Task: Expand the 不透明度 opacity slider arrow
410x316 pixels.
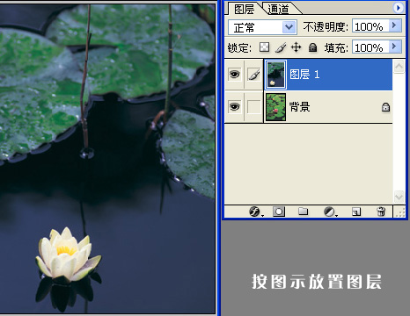Action: (x=394, y=26)
